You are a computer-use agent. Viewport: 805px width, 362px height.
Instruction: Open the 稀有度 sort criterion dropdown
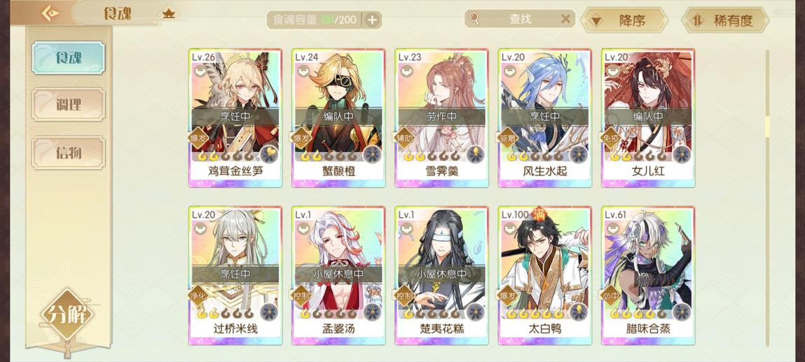725,20
